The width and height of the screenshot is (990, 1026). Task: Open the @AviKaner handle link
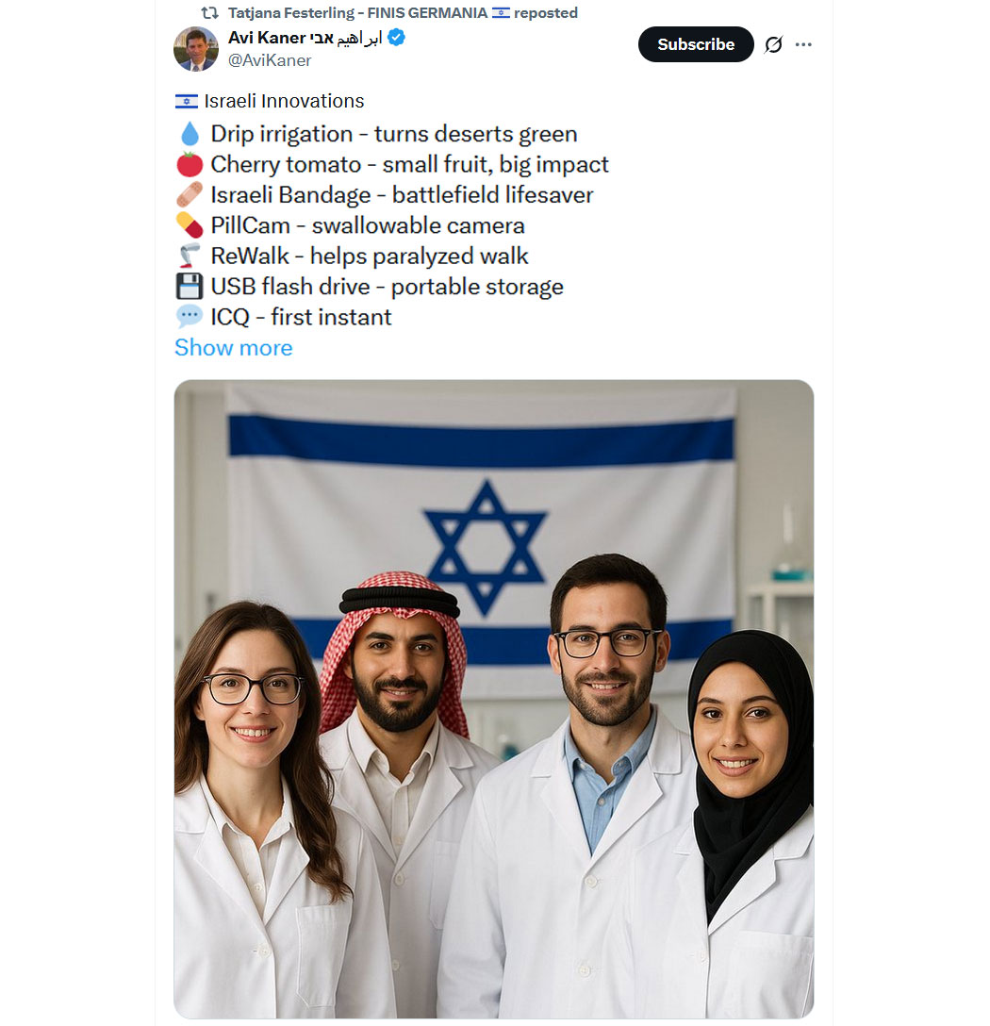point(270,60)
